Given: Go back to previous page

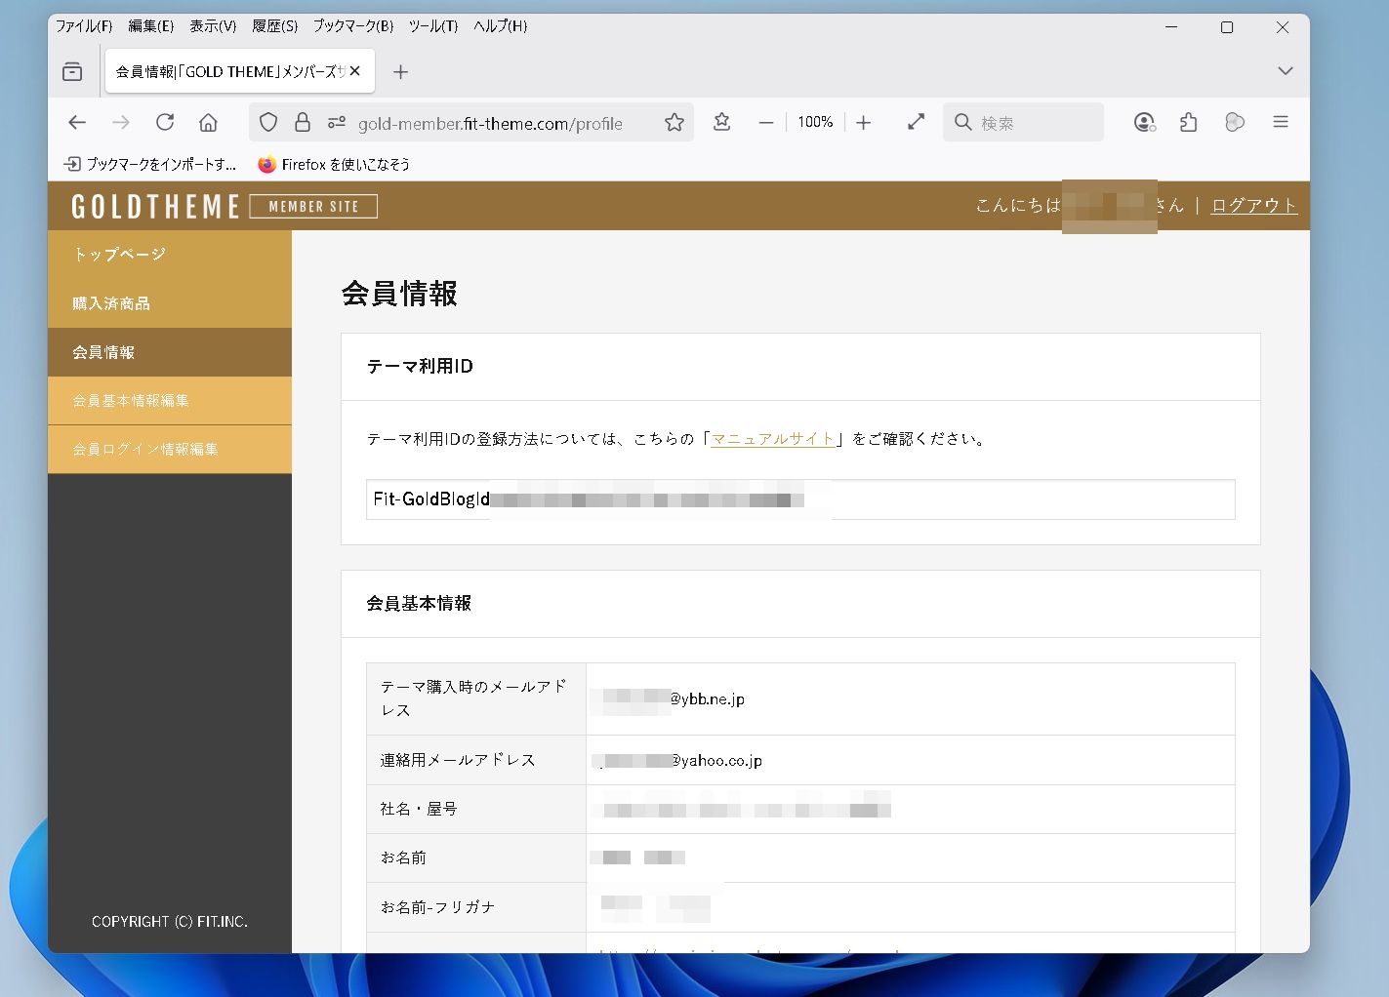Looking at the screenshot, I should coord(77,122).
